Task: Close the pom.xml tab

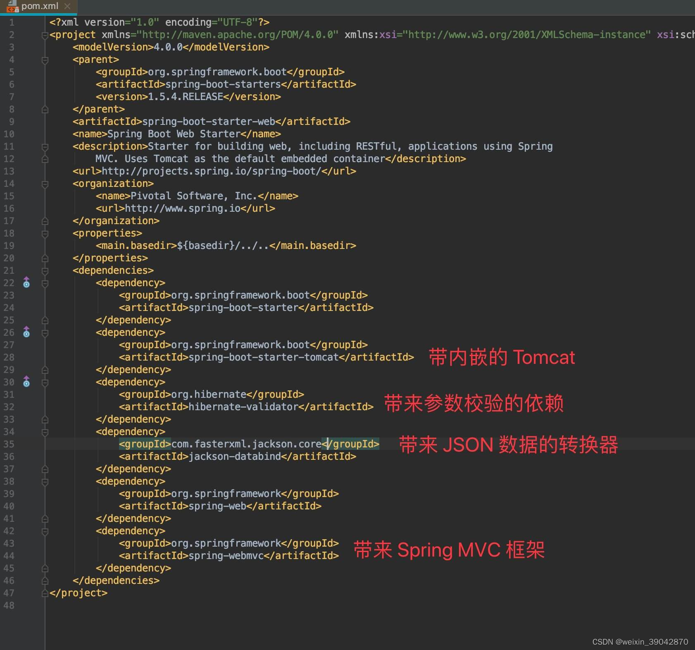Action: [x=68, y=6]
